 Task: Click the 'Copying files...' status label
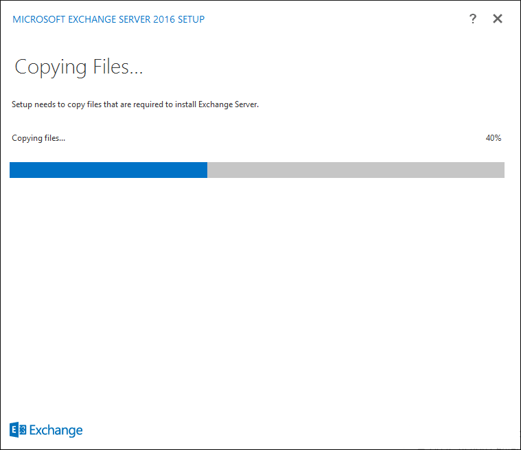[38, 138]
